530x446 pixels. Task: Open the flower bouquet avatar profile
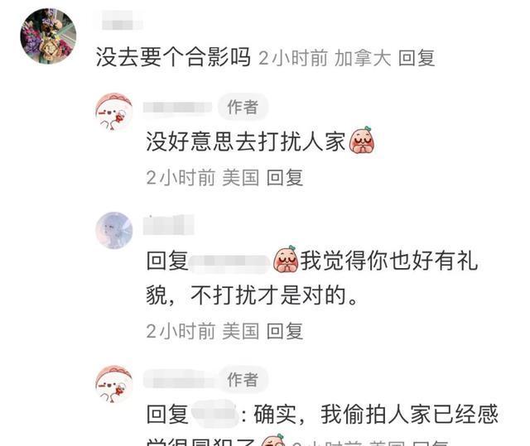48,36
